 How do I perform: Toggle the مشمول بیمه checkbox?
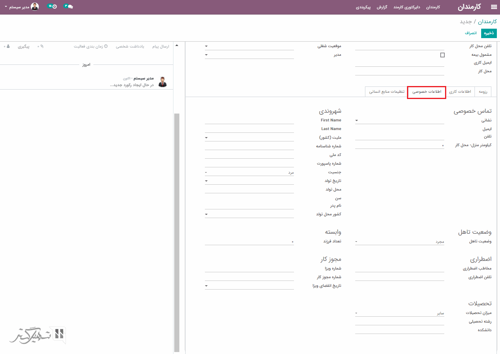pyautogui.click(x=442, y=55)
